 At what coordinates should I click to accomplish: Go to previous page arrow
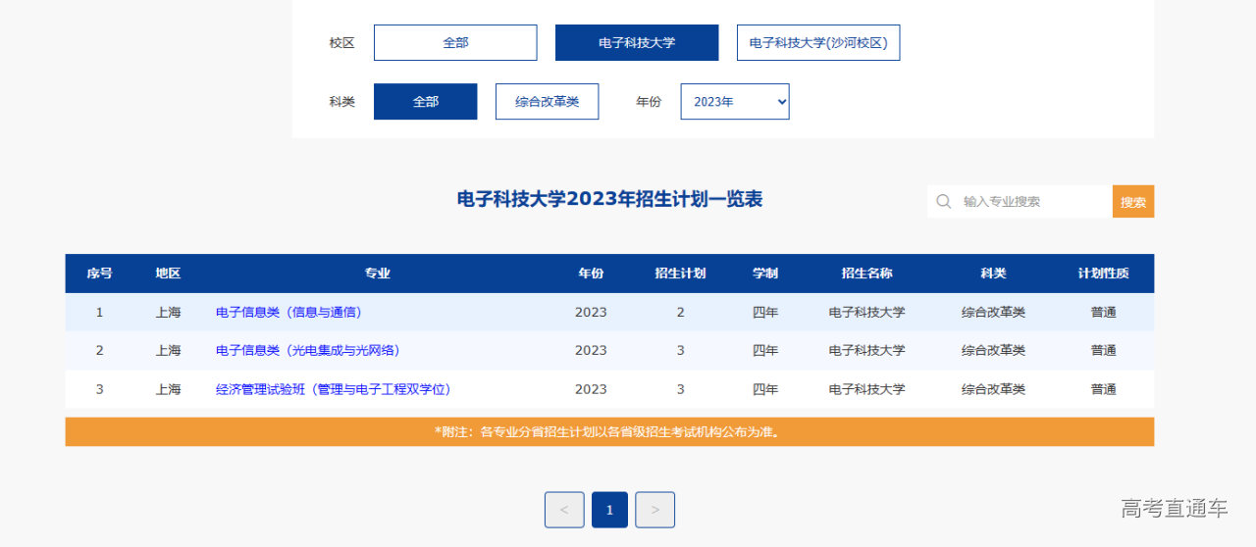point(564,510)
